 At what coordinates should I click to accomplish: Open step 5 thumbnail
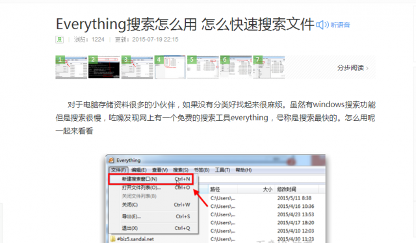(x=203, y=67)
